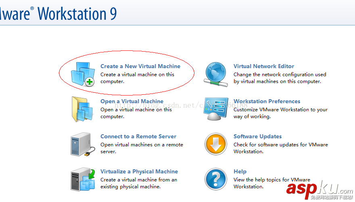This screenshot has width=355, height=202.
Task: Click text 'Open virtual machines on a remote server.'
Action: click(x=142, y=148)
